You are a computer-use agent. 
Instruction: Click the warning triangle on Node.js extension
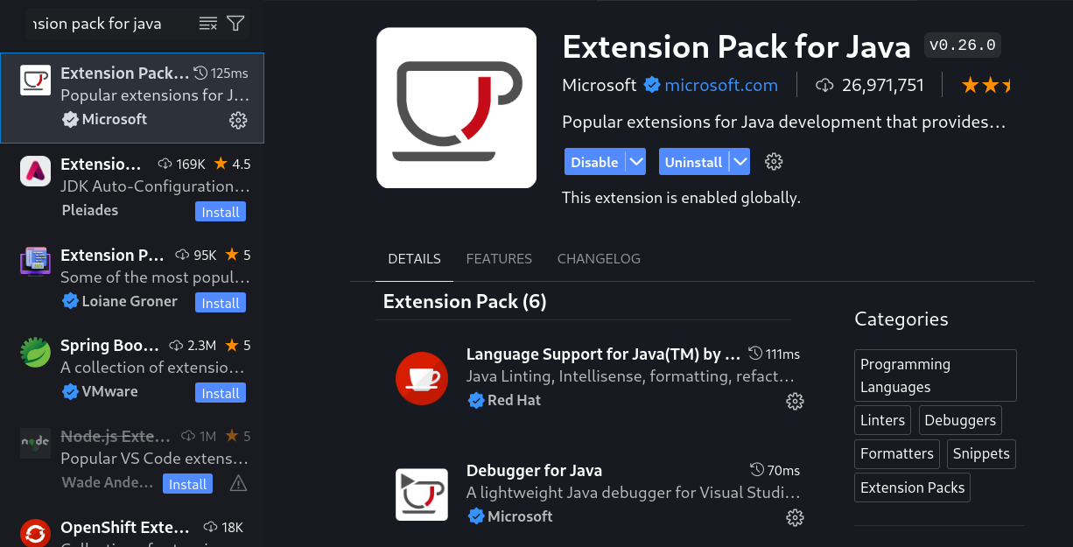[x=238, y=483]
